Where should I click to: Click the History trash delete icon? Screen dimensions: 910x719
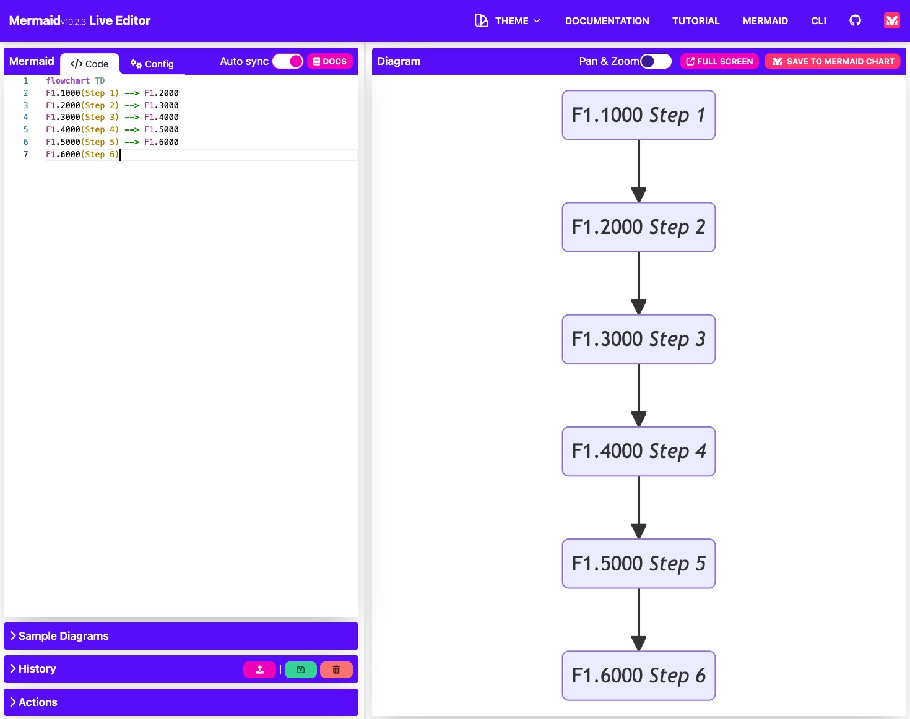(336, 669)
